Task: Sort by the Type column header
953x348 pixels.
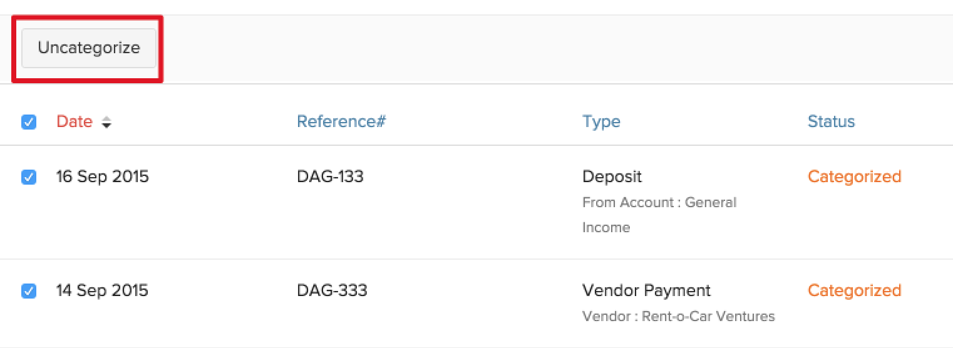Action: [x=601, y=121]
